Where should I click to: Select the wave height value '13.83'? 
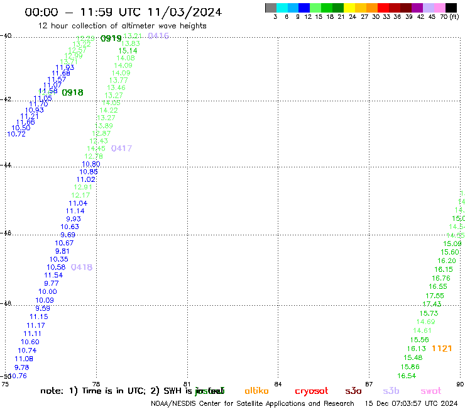click(131, 43)
